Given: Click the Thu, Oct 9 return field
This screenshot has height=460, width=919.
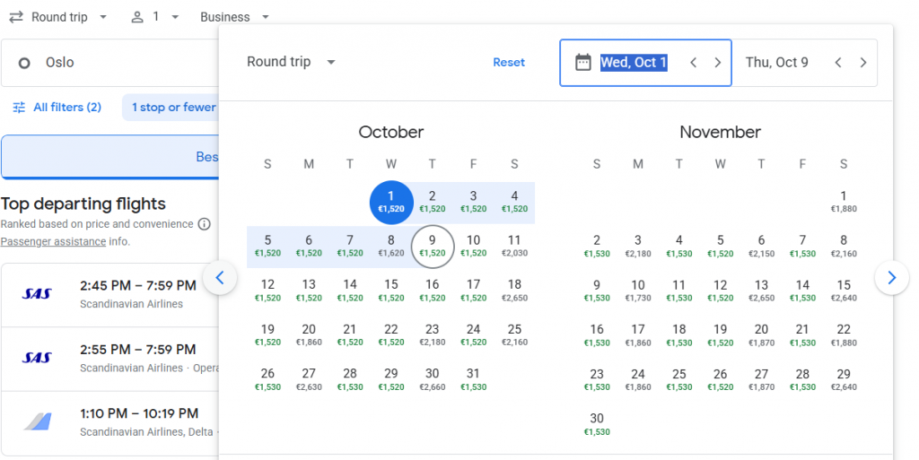Looking at the screenshot, I should coord(805,63).
